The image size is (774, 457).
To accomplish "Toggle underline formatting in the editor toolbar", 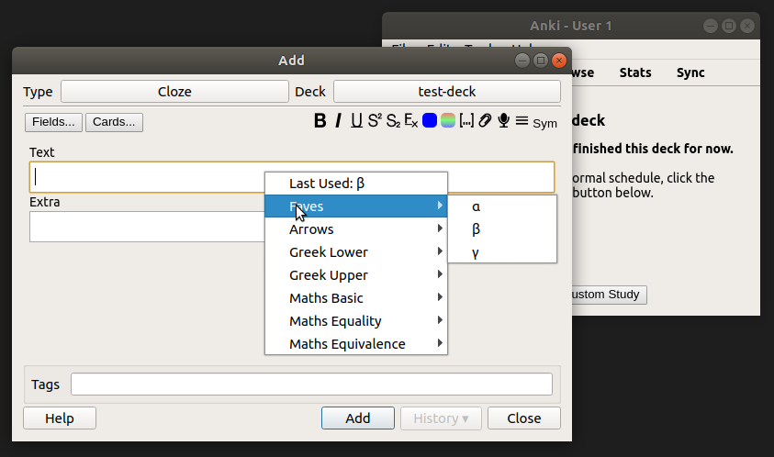I will (x=356, y=120).
